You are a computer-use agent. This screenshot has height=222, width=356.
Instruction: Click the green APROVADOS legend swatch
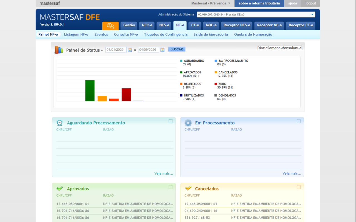[x=181, y=72]
